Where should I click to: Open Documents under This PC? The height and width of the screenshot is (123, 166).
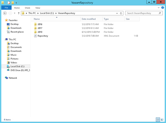pos(16,47)
